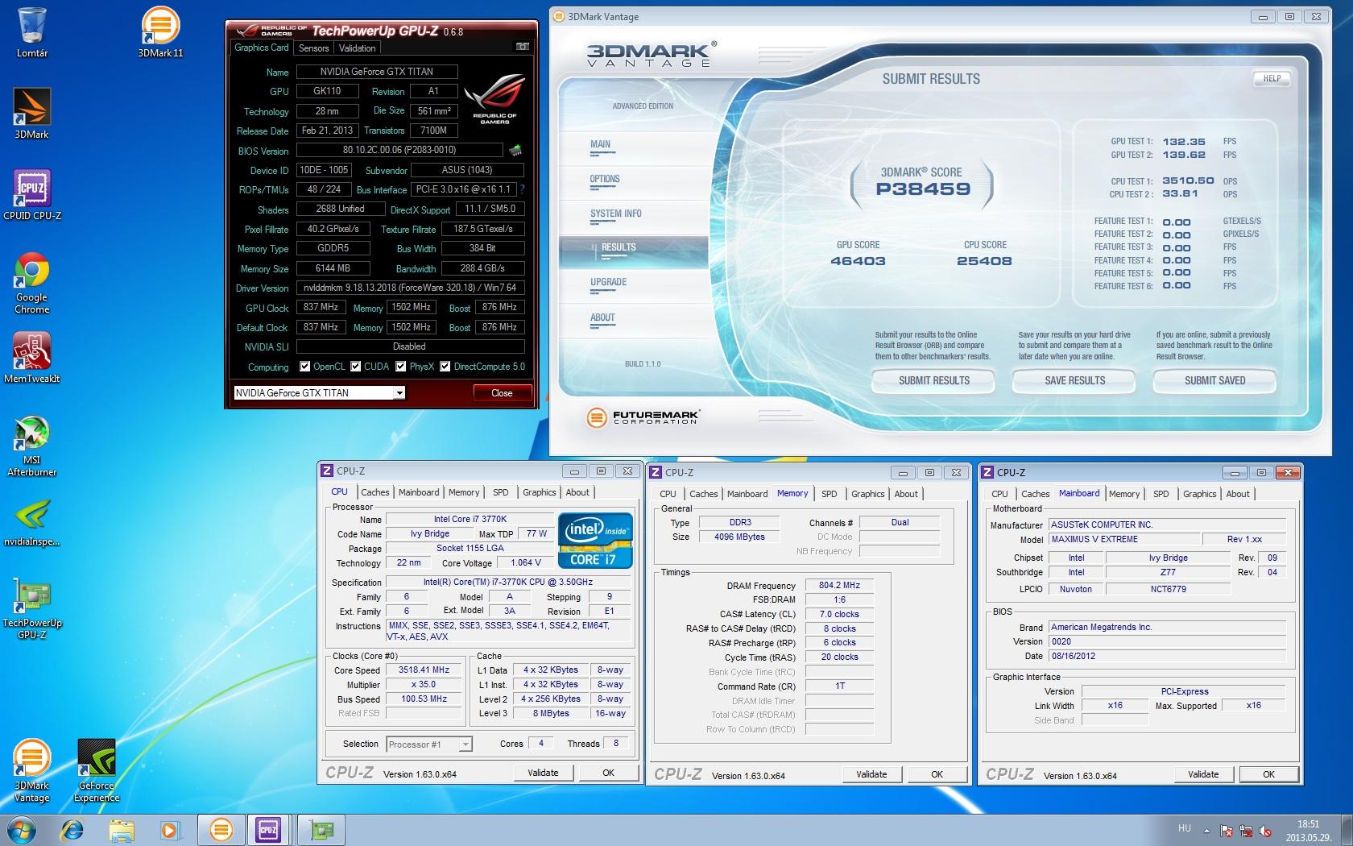Open About tab in the left CPU-Z window
The height and width of the screenshot is (846, 1353).
tap(577, 492)
